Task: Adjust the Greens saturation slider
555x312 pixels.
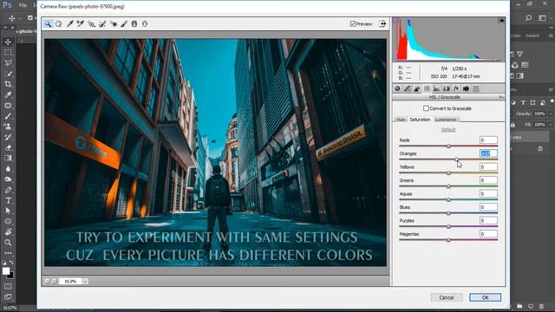Action: tap(448, 186)
